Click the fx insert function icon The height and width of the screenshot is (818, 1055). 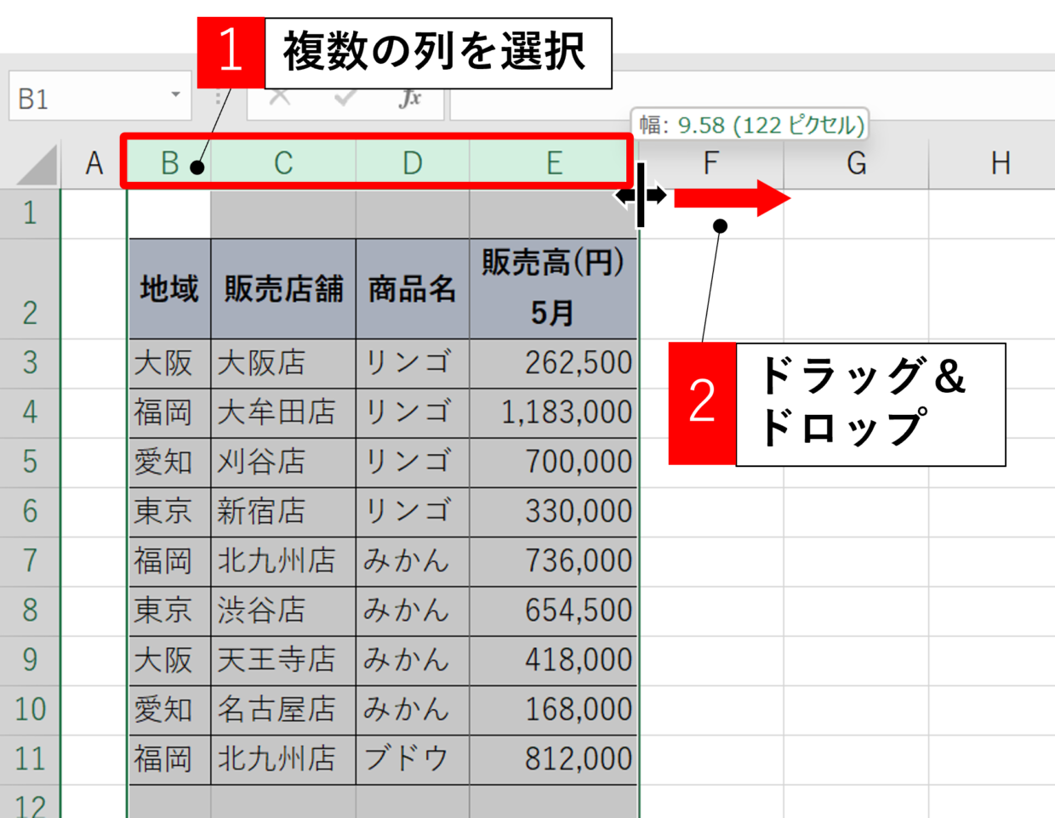point(410,99)
